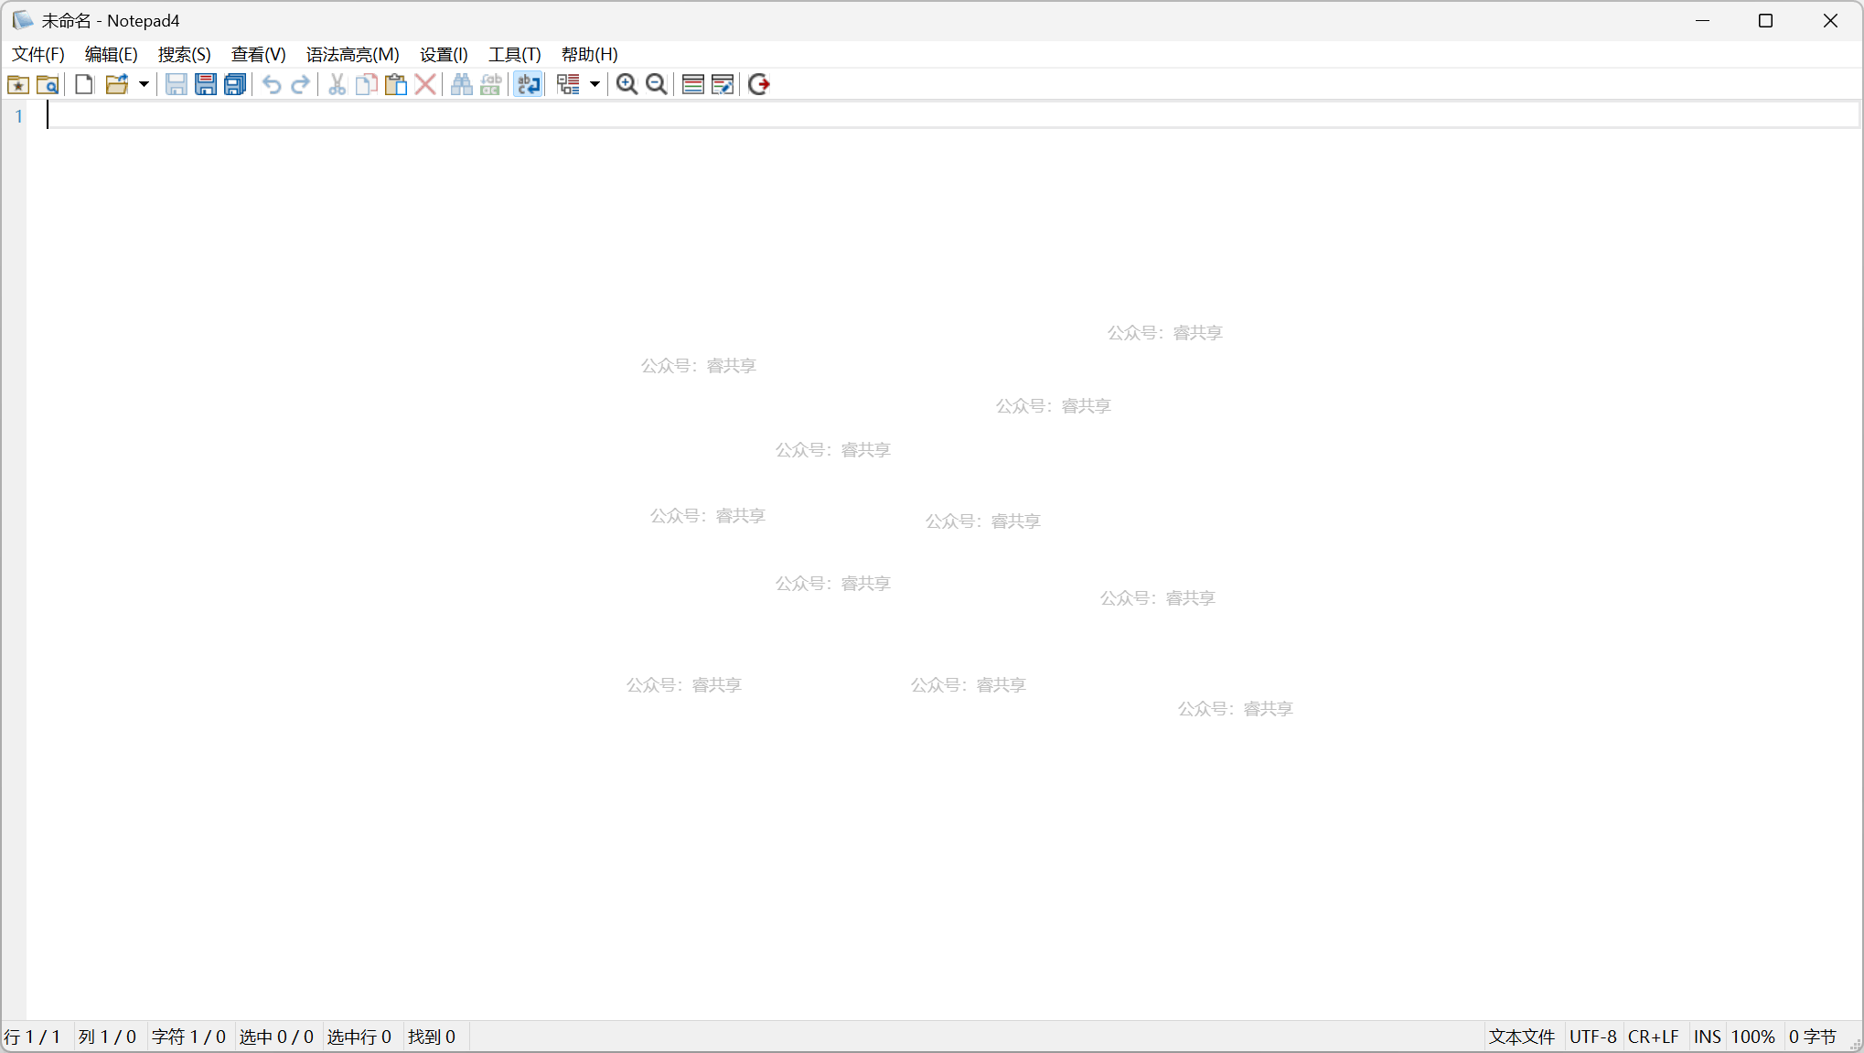Create a new blank document
The width and height of the screenshot is (1864, 1053).
[x=84, y=85]
